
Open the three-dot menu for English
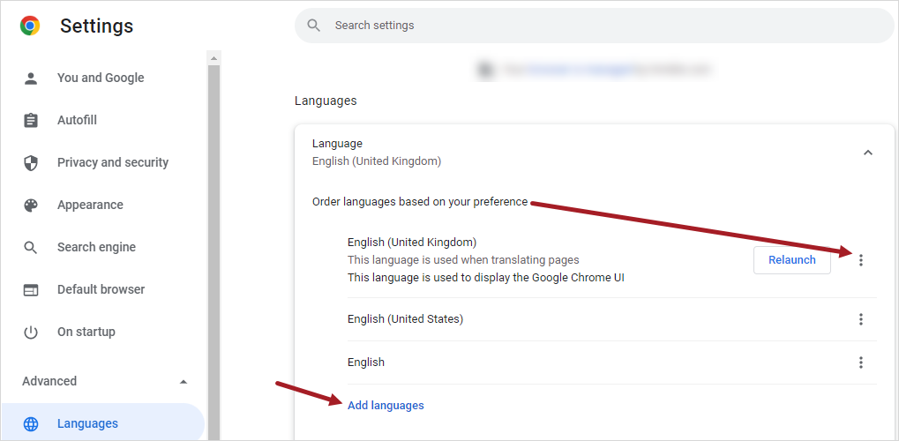click(860, 363)
